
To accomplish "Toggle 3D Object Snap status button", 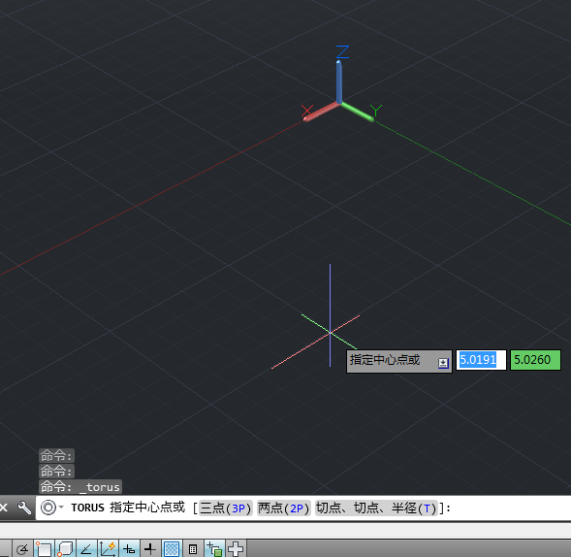I will click(66, 548).
